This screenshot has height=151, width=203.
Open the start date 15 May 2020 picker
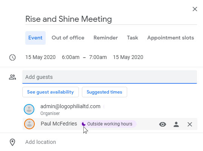point(40,57)
